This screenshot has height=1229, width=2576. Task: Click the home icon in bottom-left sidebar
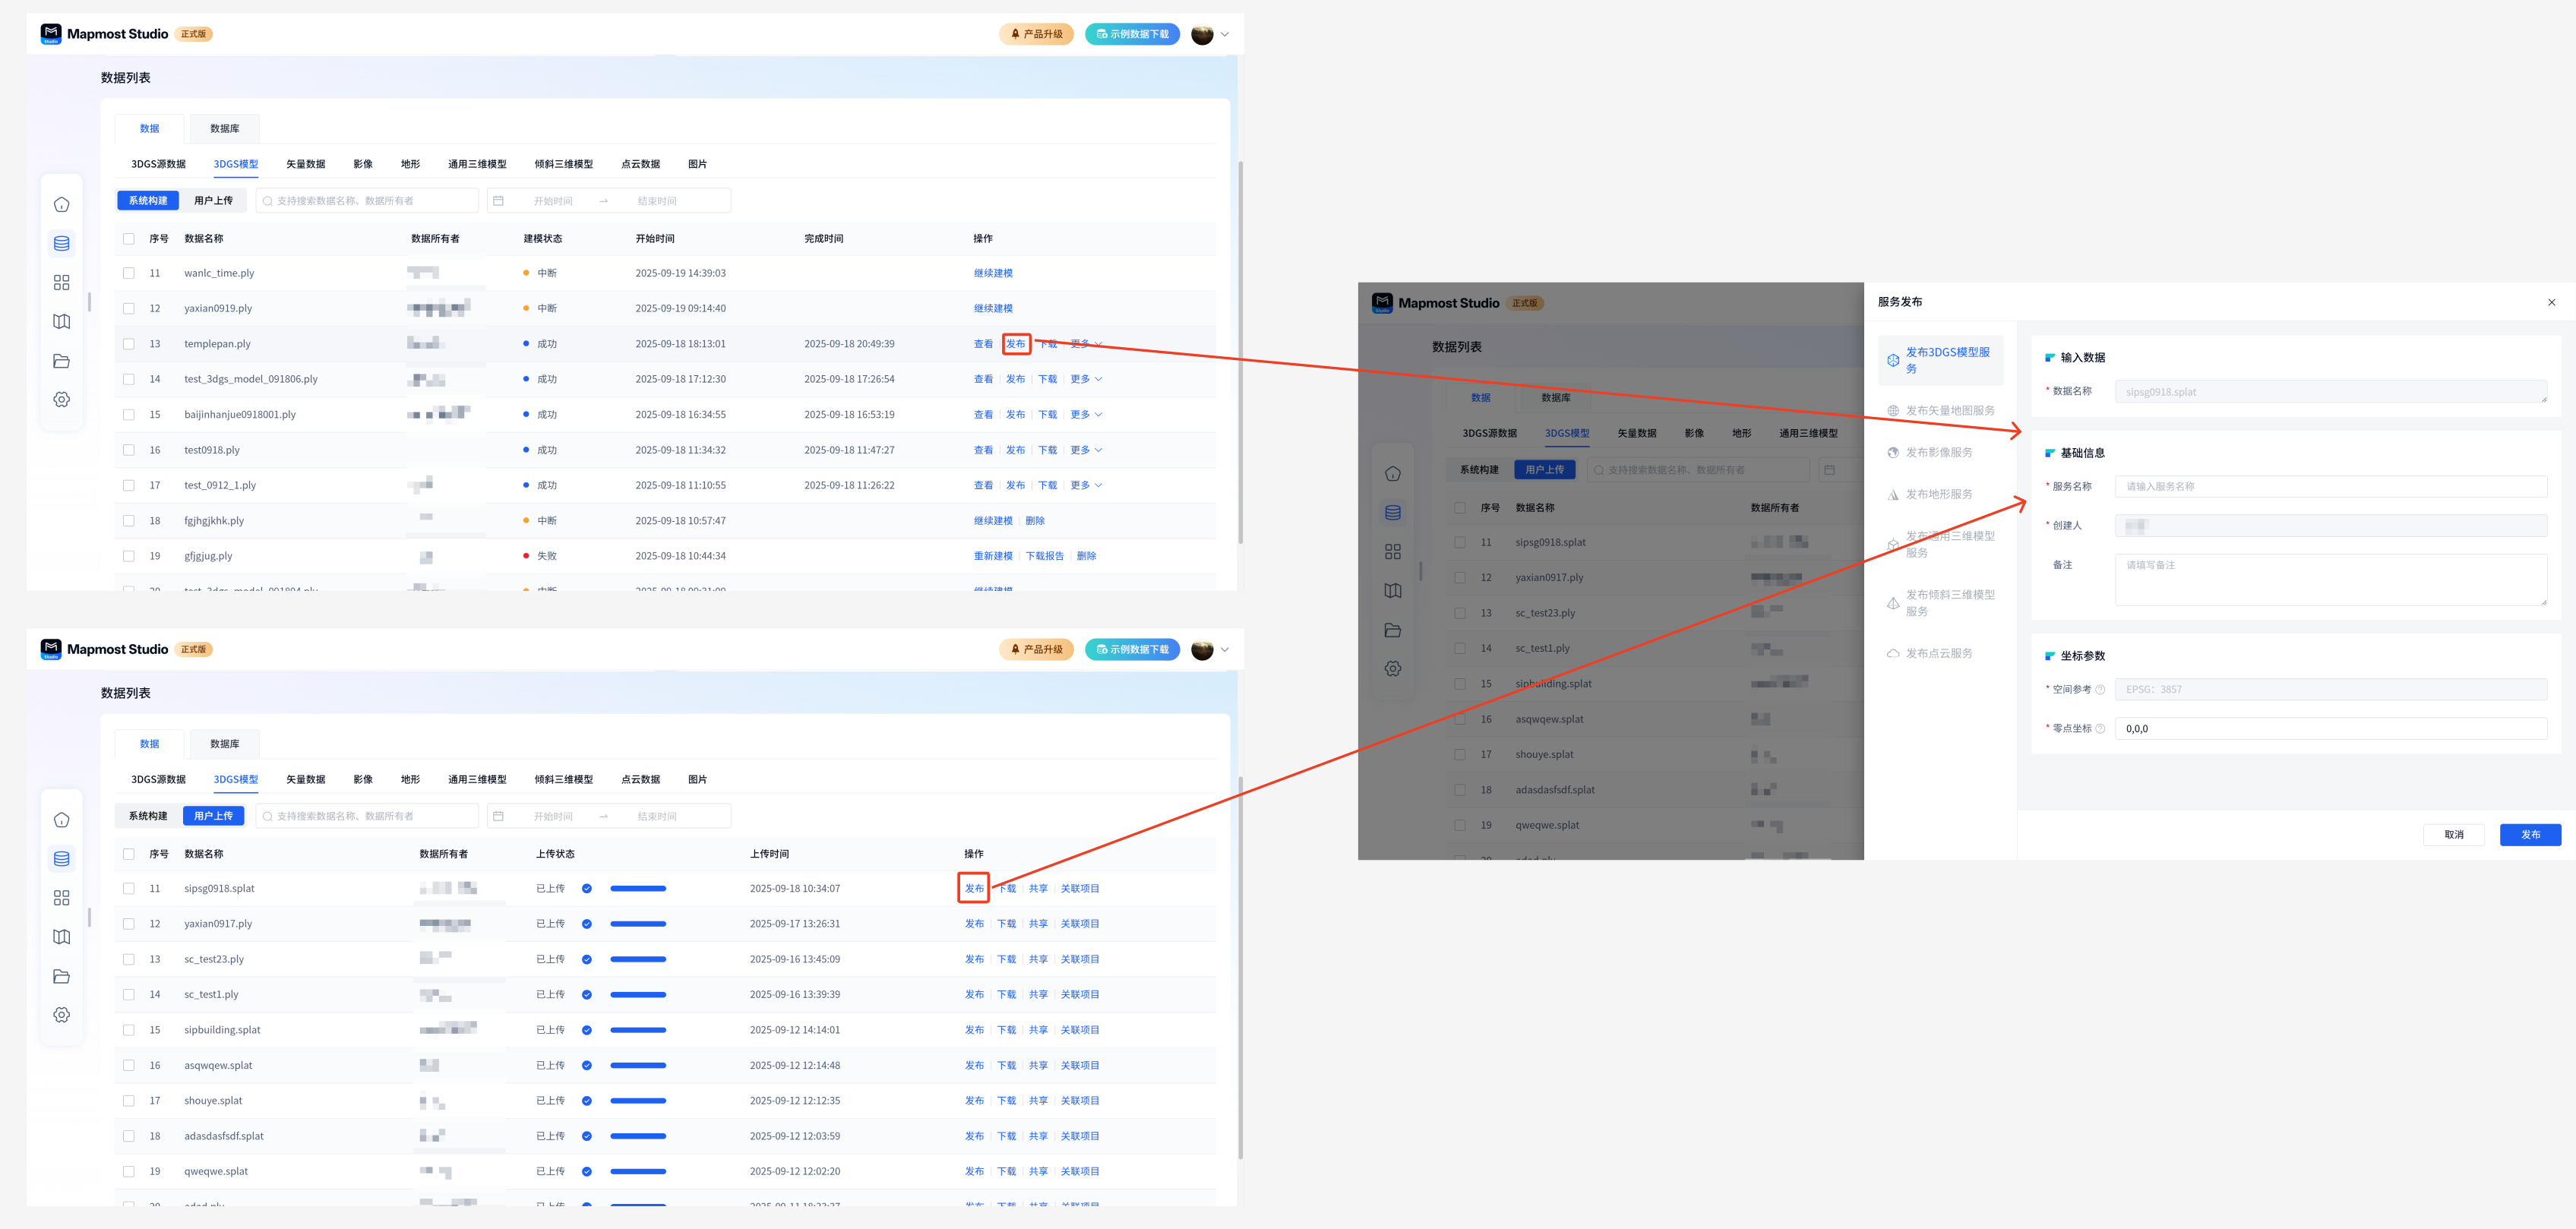click(61, 820)
